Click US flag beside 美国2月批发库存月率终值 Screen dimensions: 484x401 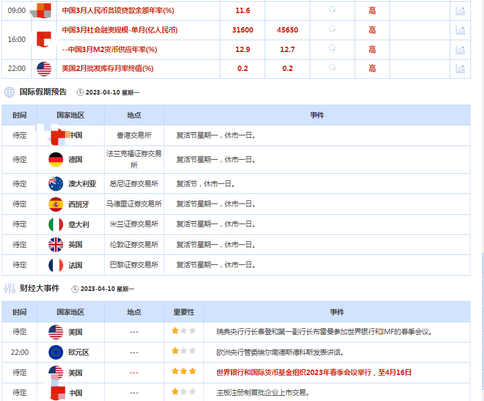(44, 69)
